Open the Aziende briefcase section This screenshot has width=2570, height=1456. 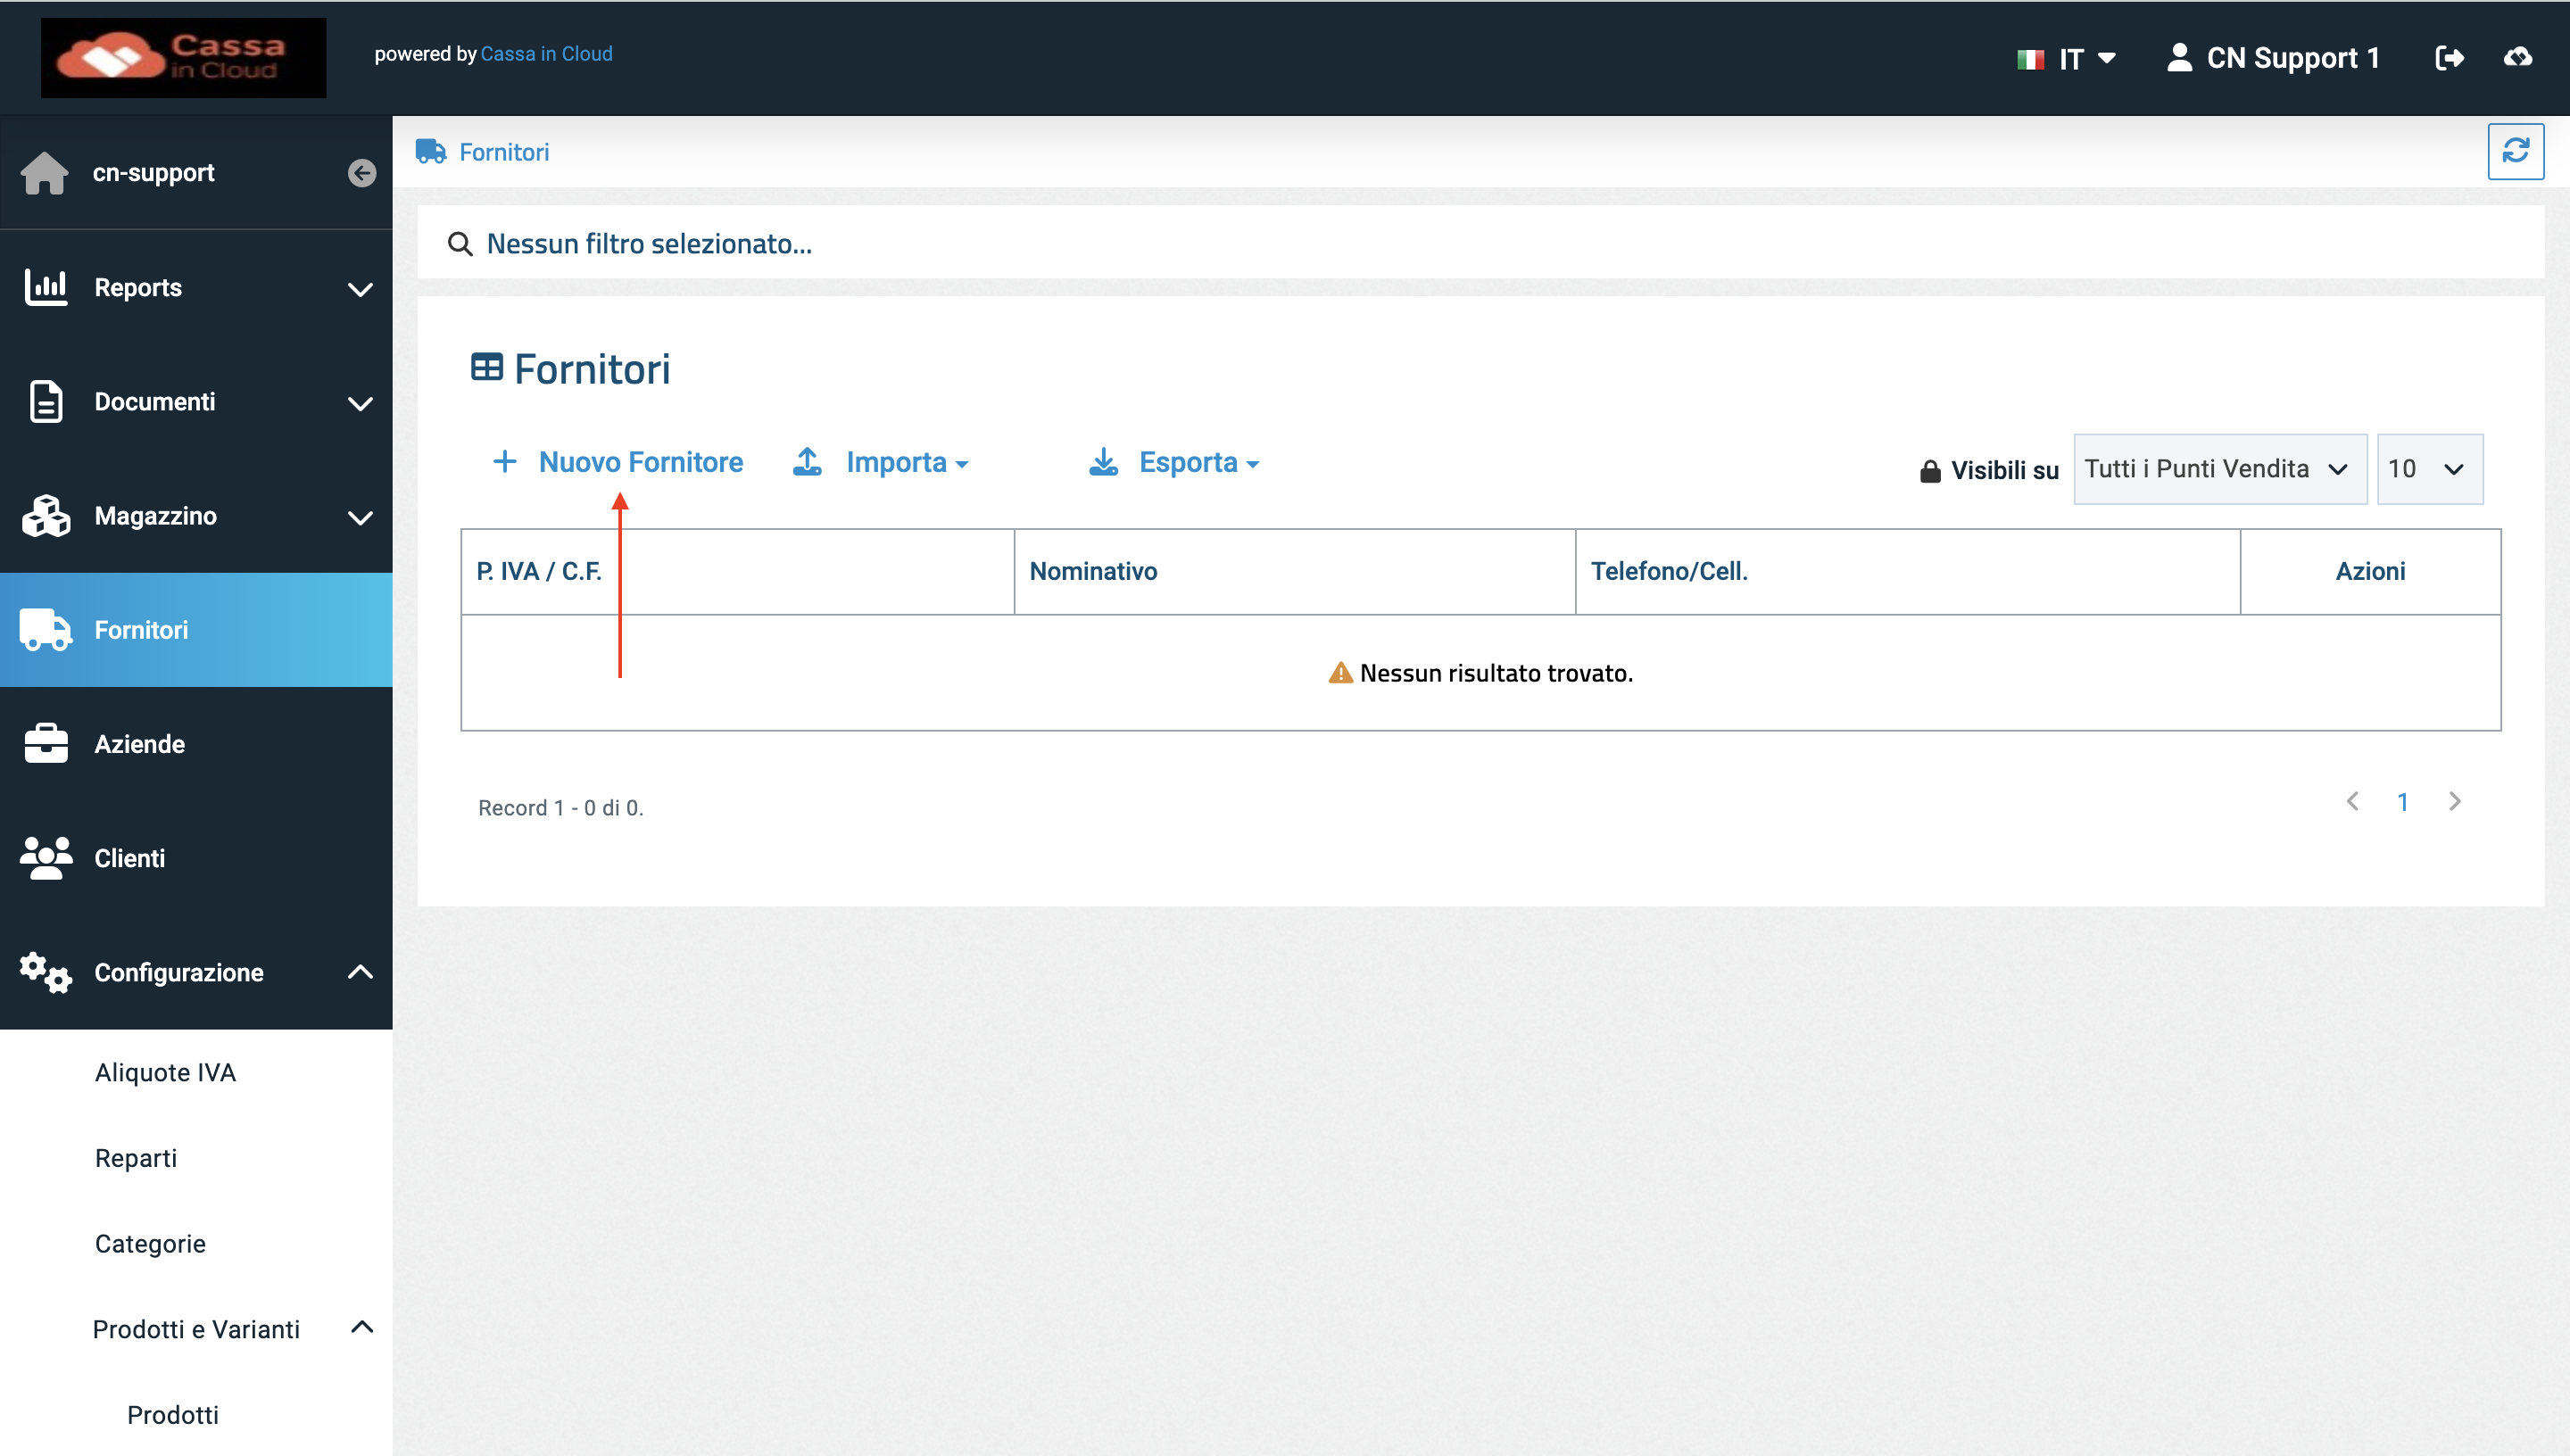196,744
